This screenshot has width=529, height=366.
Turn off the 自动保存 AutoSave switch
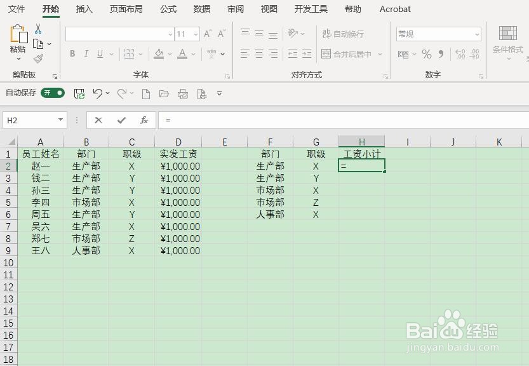coord(53,93)
